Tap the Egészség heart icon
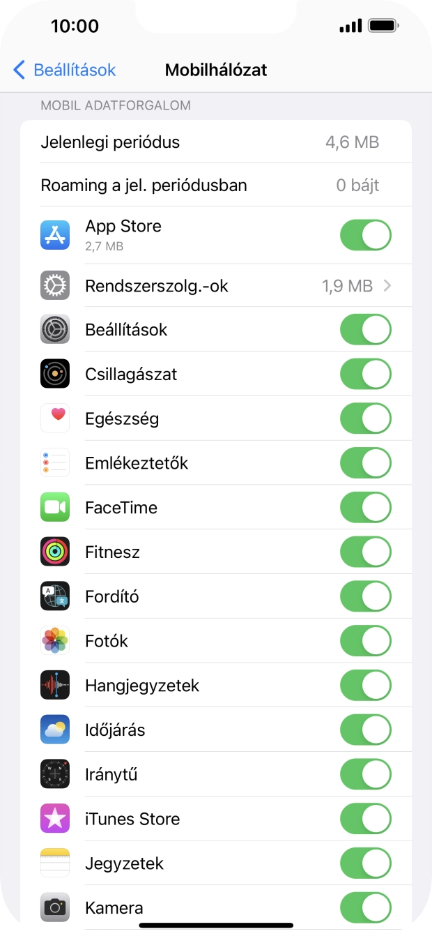 [x=55, y=418]
